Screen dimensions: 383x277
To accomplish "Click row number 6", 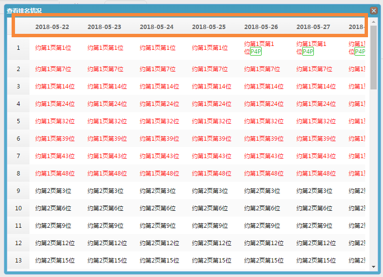I will coord(18,139).
